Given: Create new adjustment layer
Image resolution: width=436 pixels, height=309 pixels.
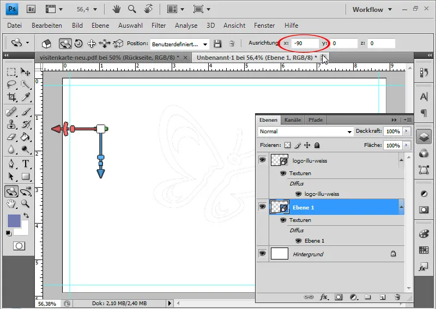Looking at the screenshot, I should click(x=353, y=297).
